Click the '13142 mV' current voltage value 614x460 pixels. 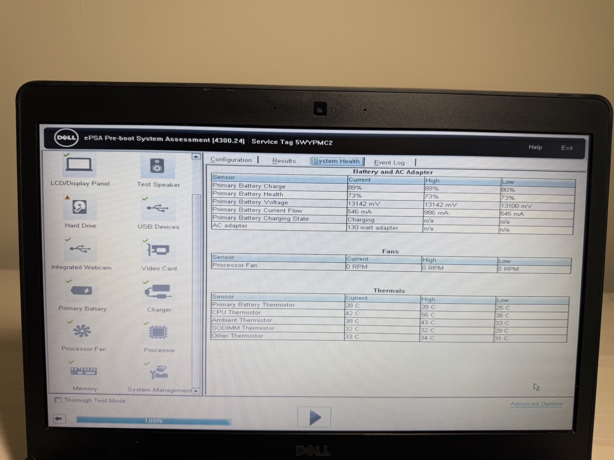(364, 204)
